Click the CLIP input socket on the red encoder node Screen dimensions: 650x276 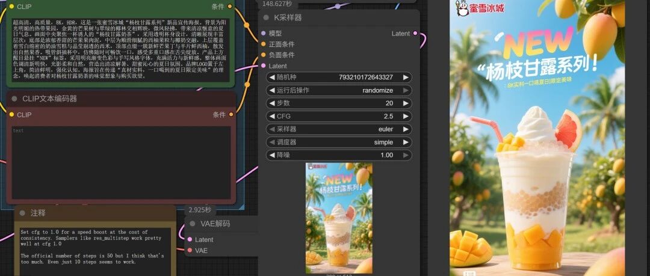[x=11, y=114]
